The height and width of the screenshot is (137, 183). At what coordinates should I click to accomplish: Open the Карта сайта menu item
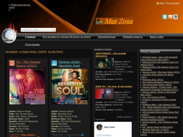157,37
